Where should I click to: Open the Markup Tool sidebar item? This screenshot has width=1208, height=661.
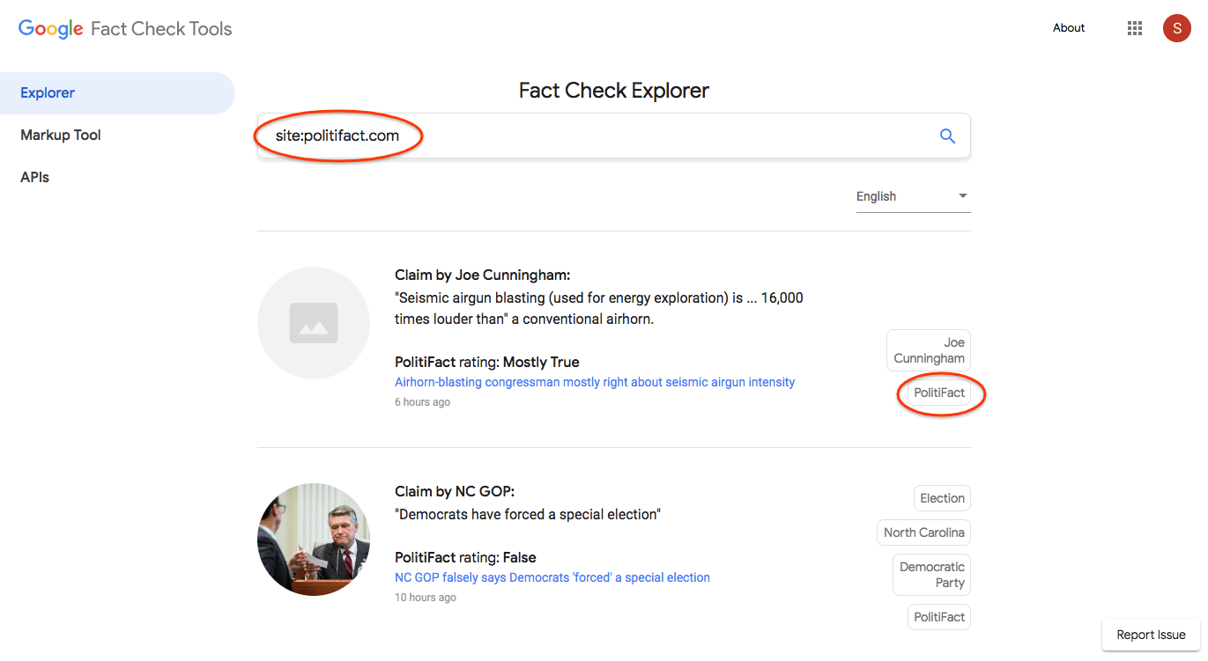tap(61, 136)
